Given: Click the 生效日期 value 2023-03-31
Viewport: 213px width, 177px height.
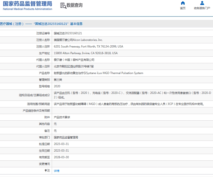Looking at the screenshot, I should (61, 150).
